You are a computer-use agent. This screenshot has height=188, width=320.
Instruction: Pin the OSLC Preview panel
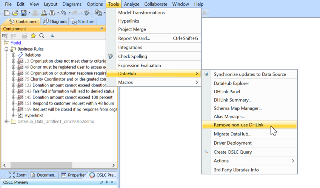point(107,183)
